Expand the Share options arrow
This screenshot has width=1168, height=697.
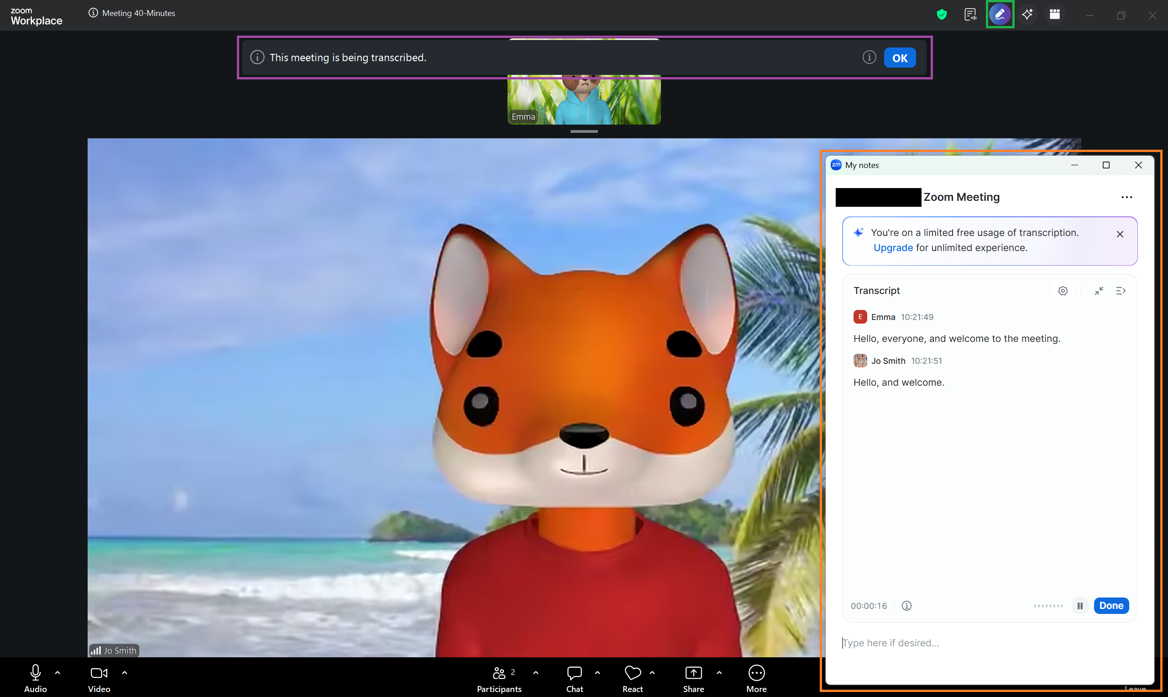click(718, 673)
